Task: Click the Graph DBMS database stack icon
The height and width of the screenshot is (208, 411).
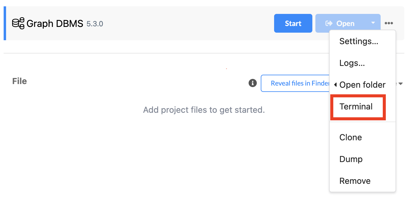Action: (18, 23)
